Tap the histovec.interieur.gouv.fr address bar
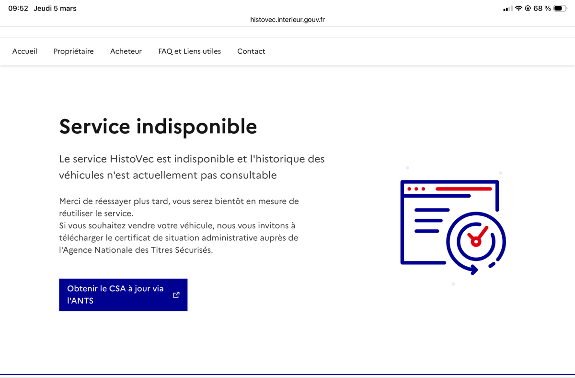The image size is (575, 378). click(287, 20)
